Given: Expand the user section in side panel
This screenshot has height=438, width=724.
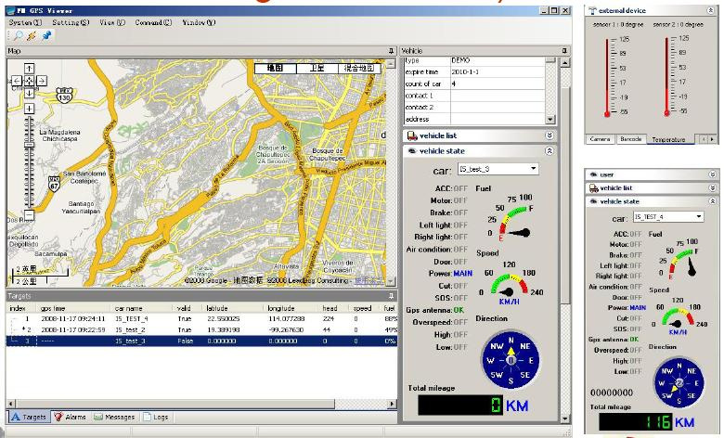Looking at the screenshot, I should (713, 174).
